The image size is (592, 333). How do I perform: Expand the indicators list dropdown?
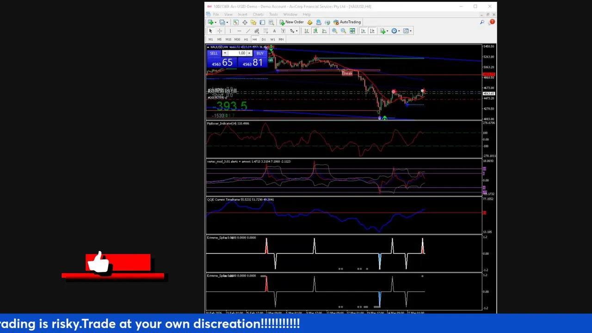(x=388, y=31)
